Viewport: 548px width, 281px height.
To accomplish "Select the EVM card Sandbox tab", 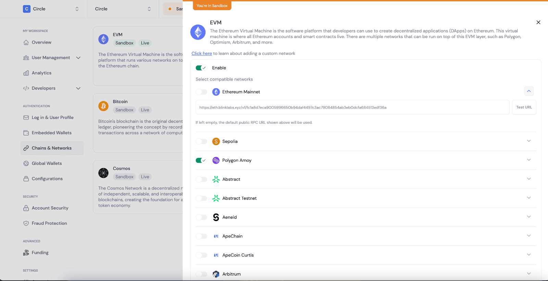I will tap(124, 43).
